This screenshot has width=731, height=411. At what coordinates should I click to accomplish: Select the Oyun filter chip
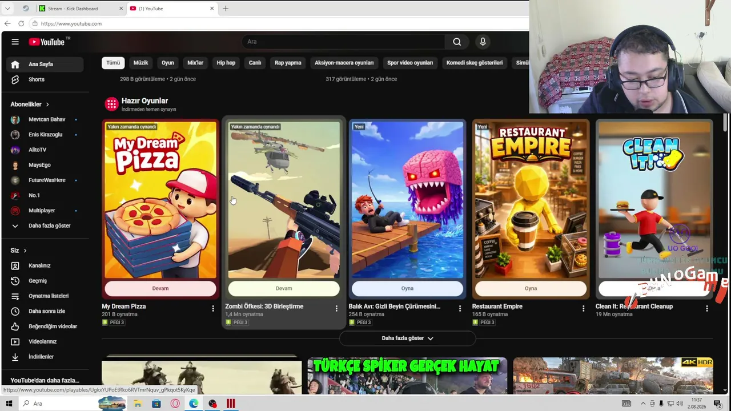(167, 63)
